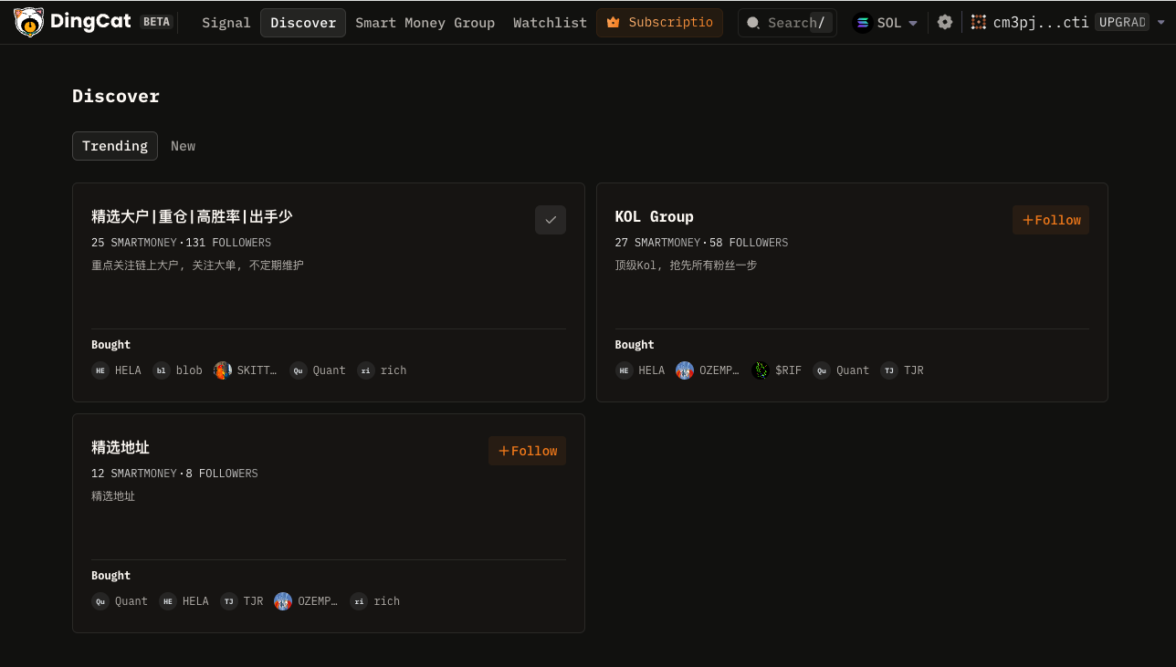Follow the 精选地址 group

[527, 451]
